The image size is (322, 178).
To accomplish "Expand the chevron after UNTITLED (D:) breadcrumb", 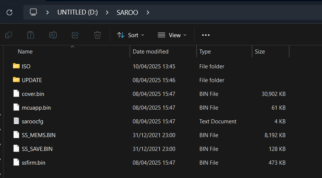I will (107, 12).
